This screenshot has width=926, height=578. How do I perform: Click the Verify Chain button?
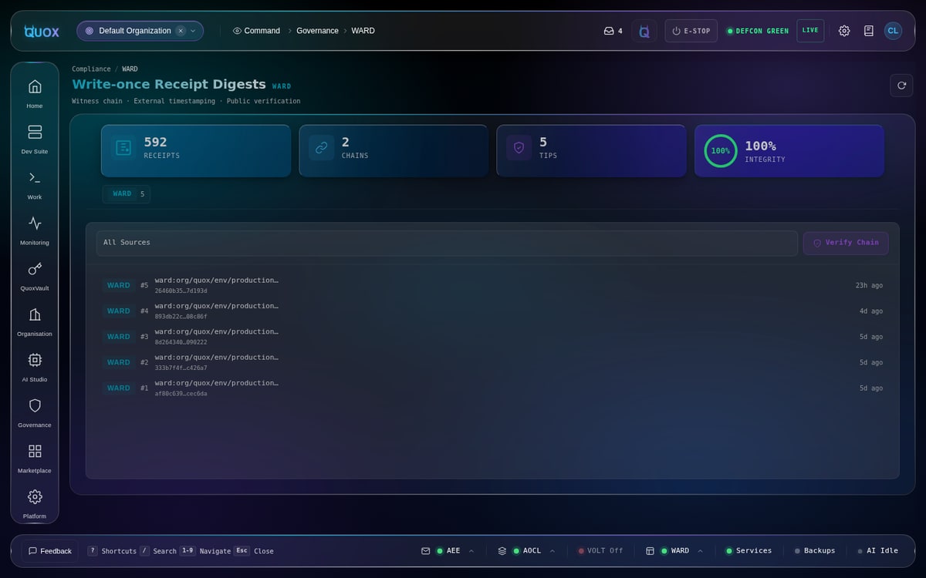(x=846, y=243)
